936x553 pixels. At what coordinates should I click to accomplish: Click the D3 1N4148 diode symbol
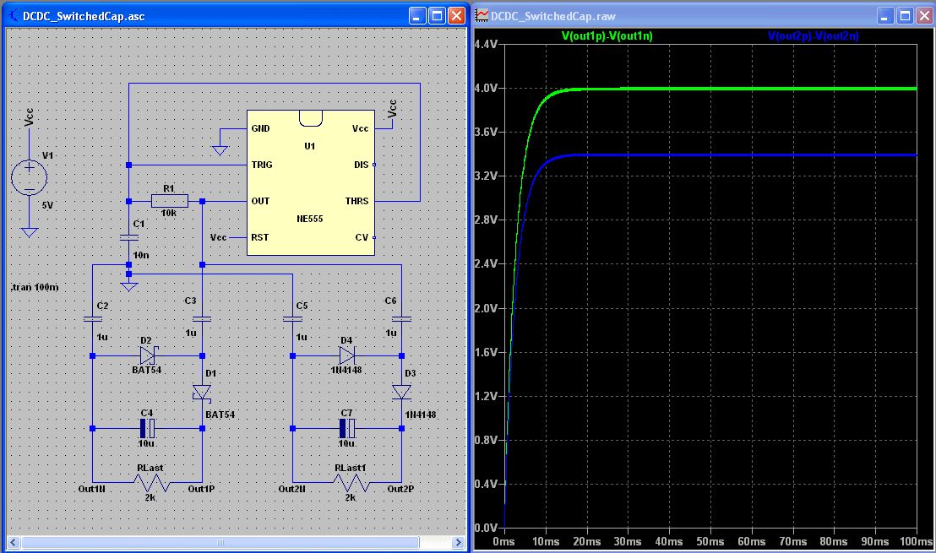(x=401, y=392)
